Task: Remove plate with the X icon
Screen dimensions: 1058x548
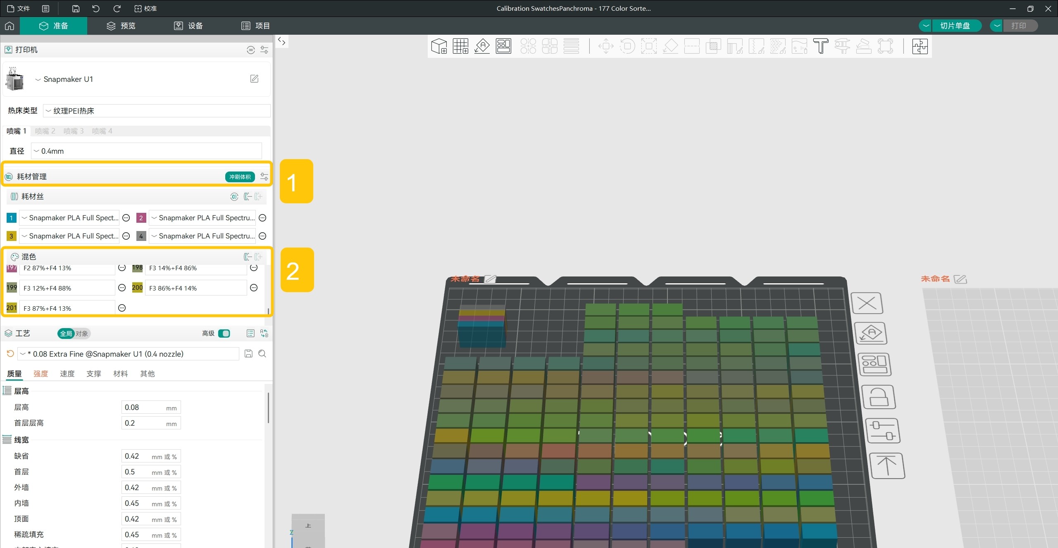Action: [867, 303]
